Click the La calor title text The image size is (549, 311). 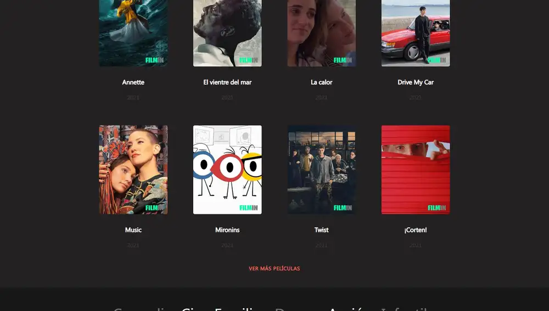click(x=321, y=82)
